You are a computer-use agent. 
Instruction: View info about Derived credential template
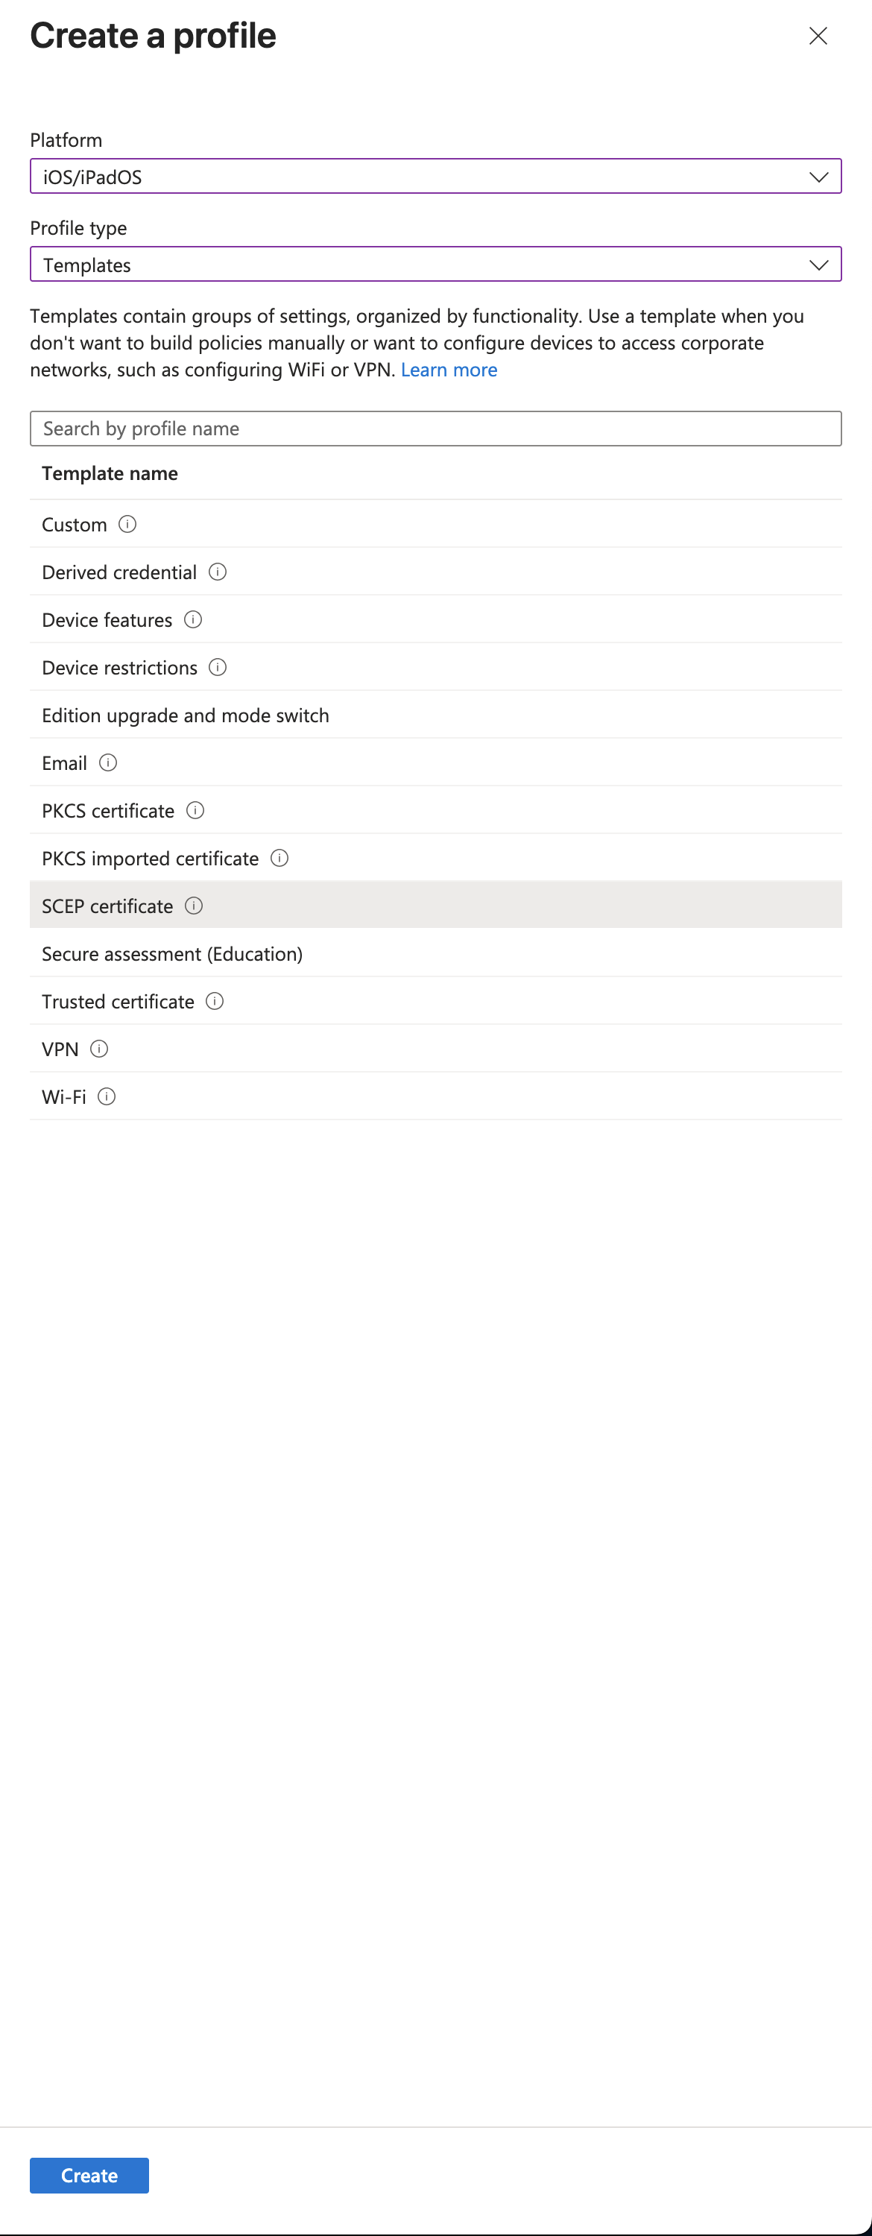[218, 571]
